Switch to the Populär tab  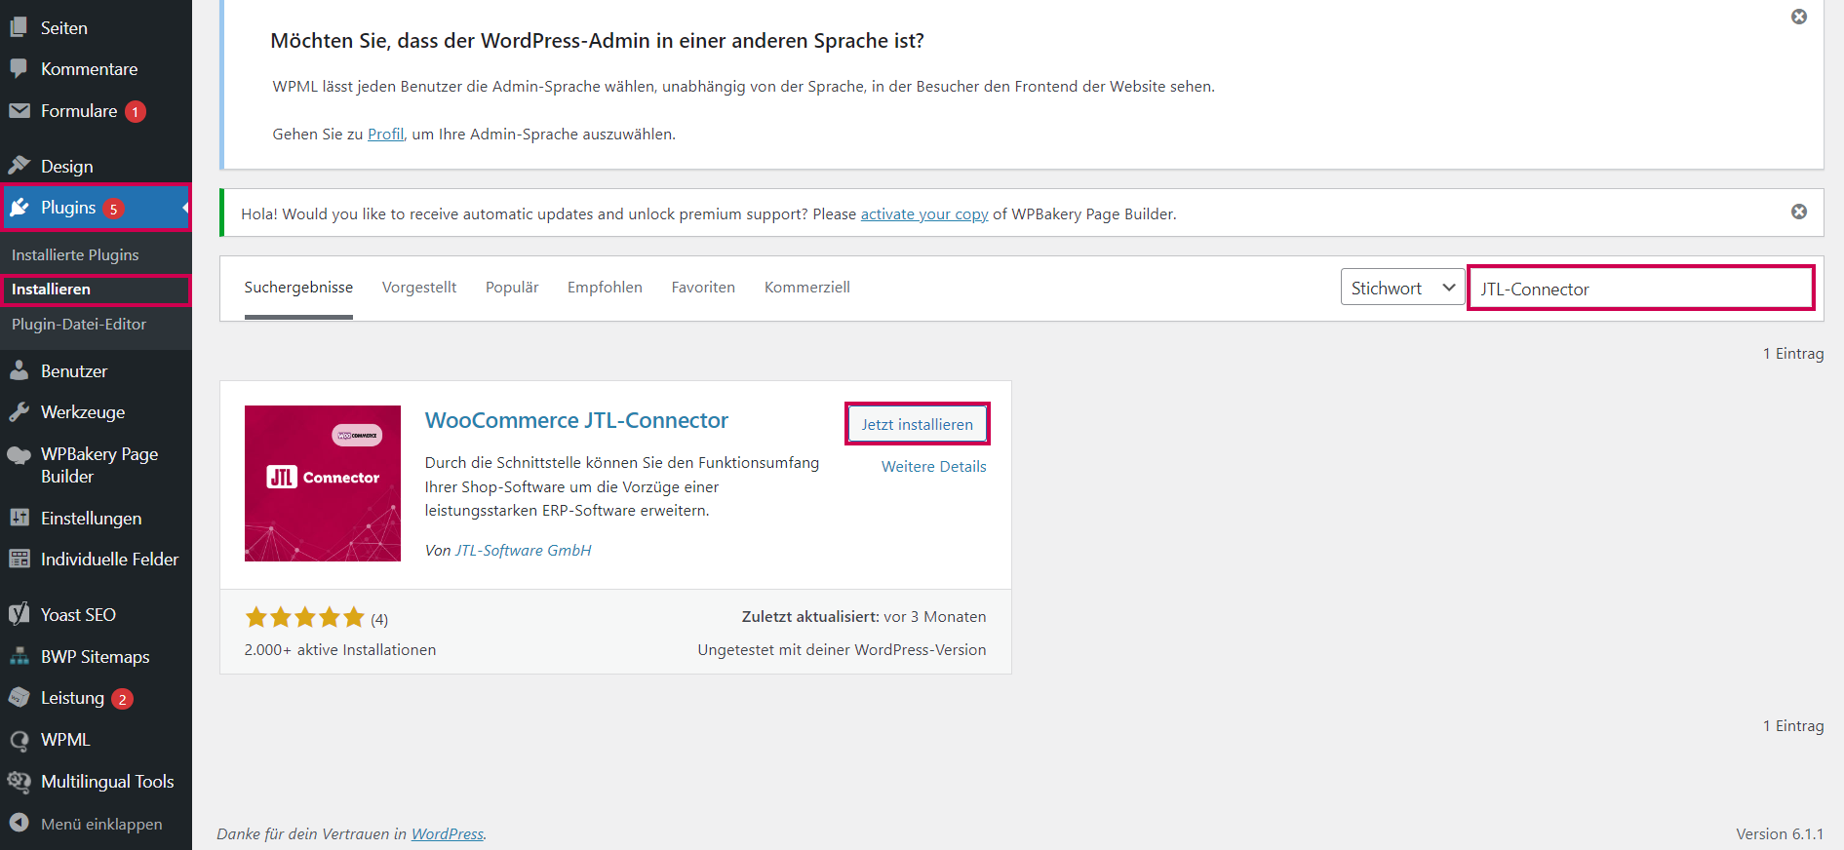tap(512, 287)
